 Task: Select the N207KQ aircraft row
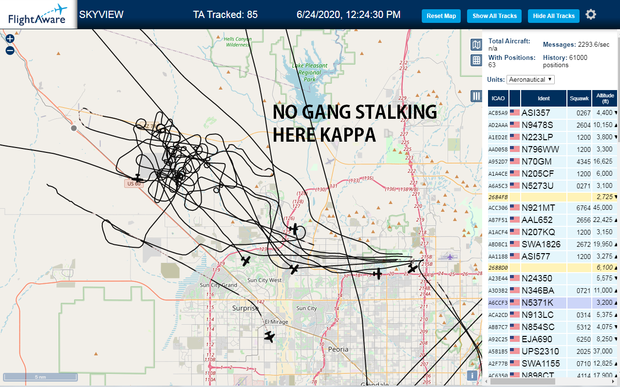point(552,232)
